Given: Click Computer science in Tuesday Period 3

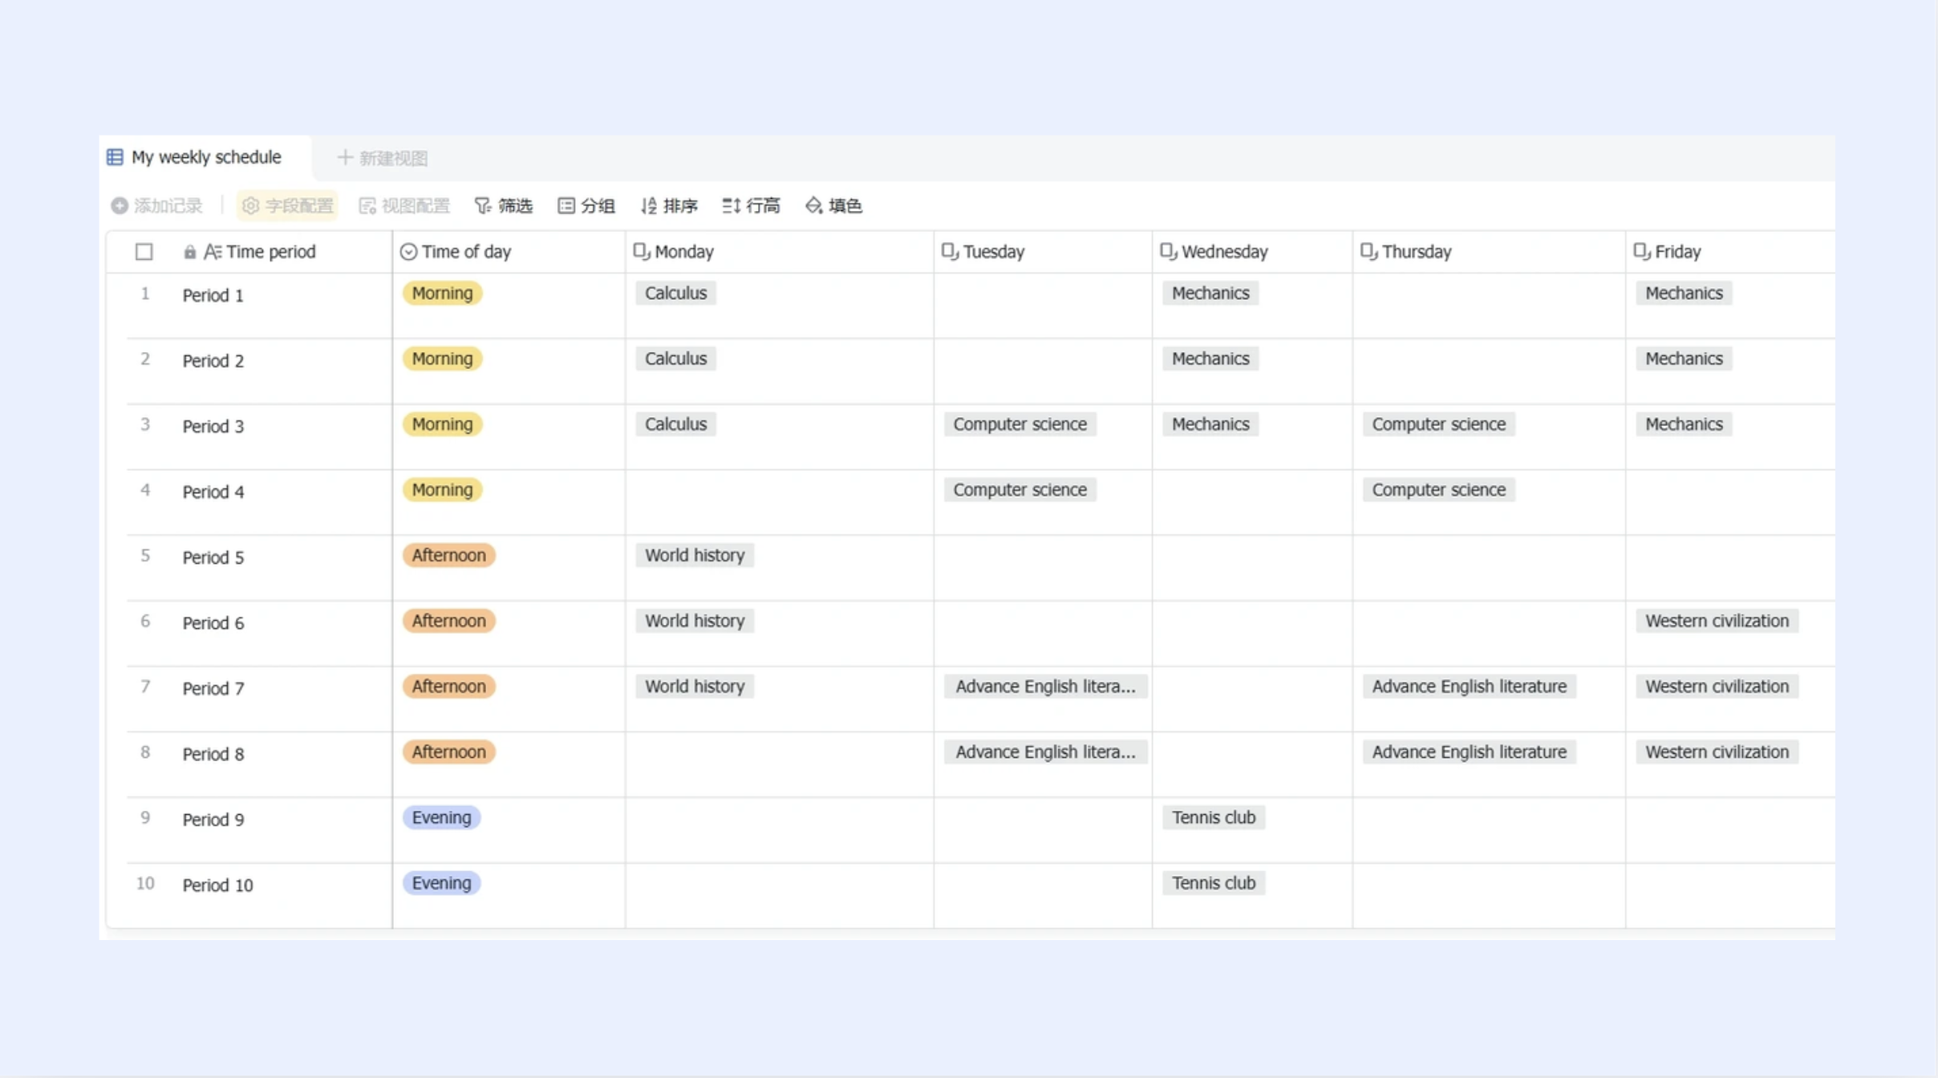Looking at the screenshot, I should pos(1020,424).
